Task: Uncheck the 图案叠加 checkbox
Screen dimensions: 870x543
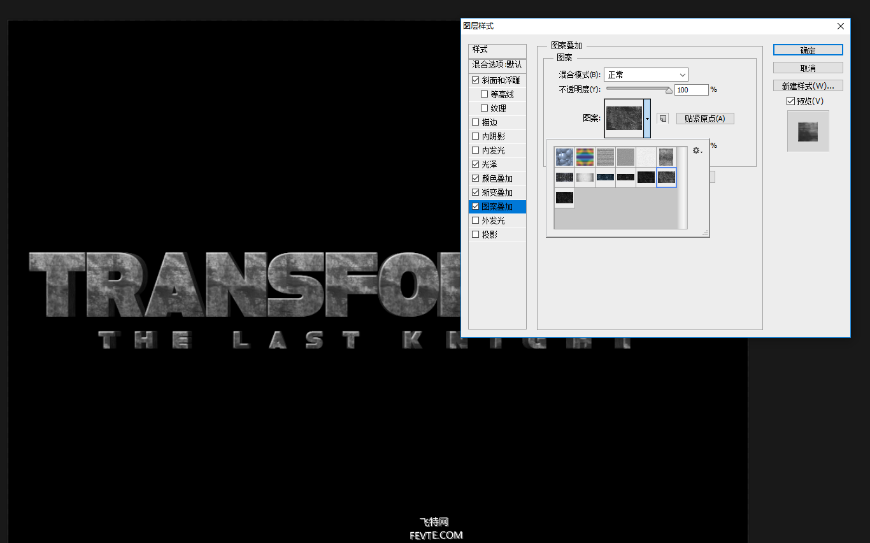Action: 476,206
